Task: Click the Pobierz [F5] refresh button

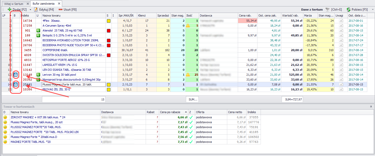Action: pyautogui.click(x=357, y=10)
